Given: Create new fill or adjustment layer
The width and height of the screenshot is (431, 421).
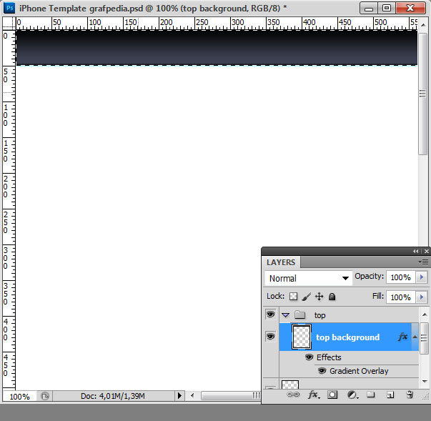Looking at the screenshot, I should pos(352,395).
